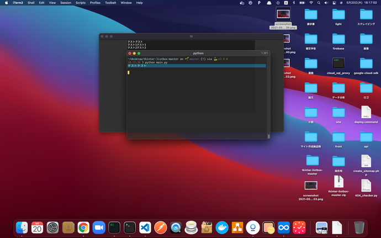Click テスト2テスト2 in the tk window list

tap(137, 47)
